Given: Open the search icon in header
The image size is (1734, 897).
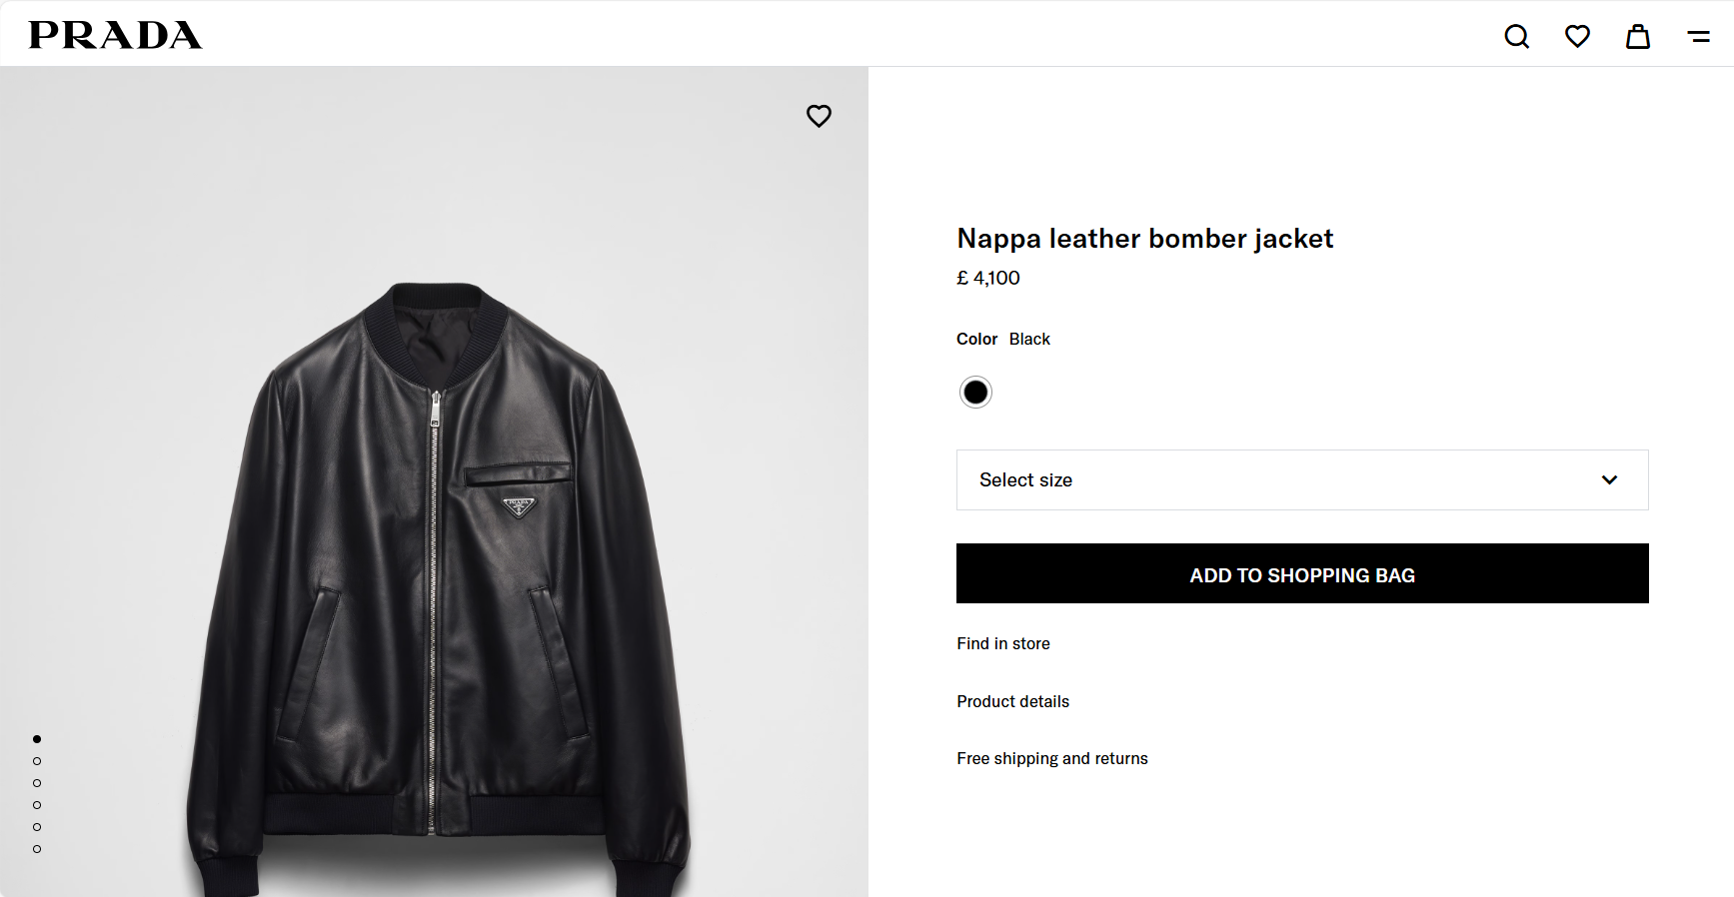Looking at the screenshot, I should (1516, 37).
